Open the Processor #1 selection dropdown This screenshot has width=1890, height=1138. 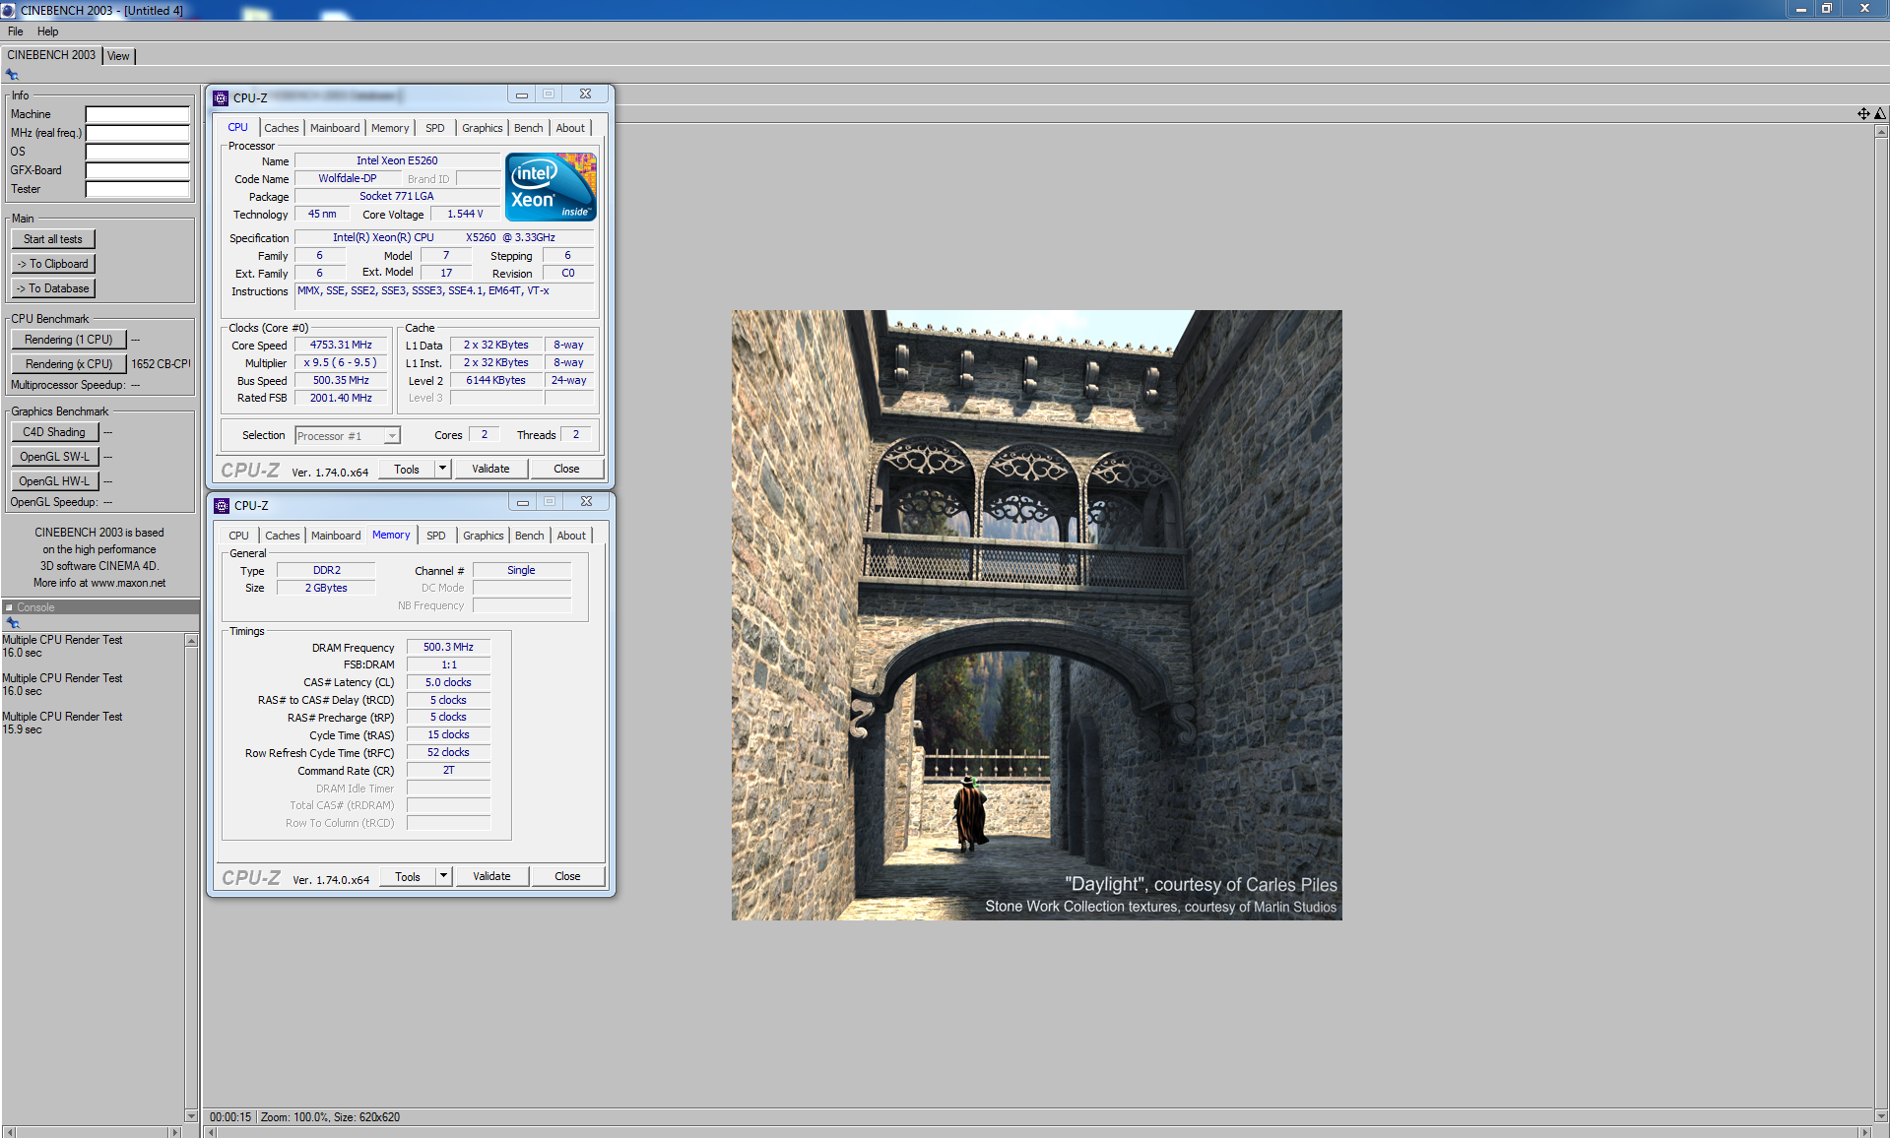point(348,435)
